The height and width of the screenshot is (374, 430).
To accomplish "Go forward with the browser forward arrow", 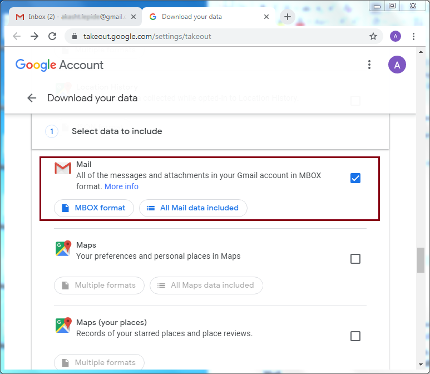I will point(34,36).
